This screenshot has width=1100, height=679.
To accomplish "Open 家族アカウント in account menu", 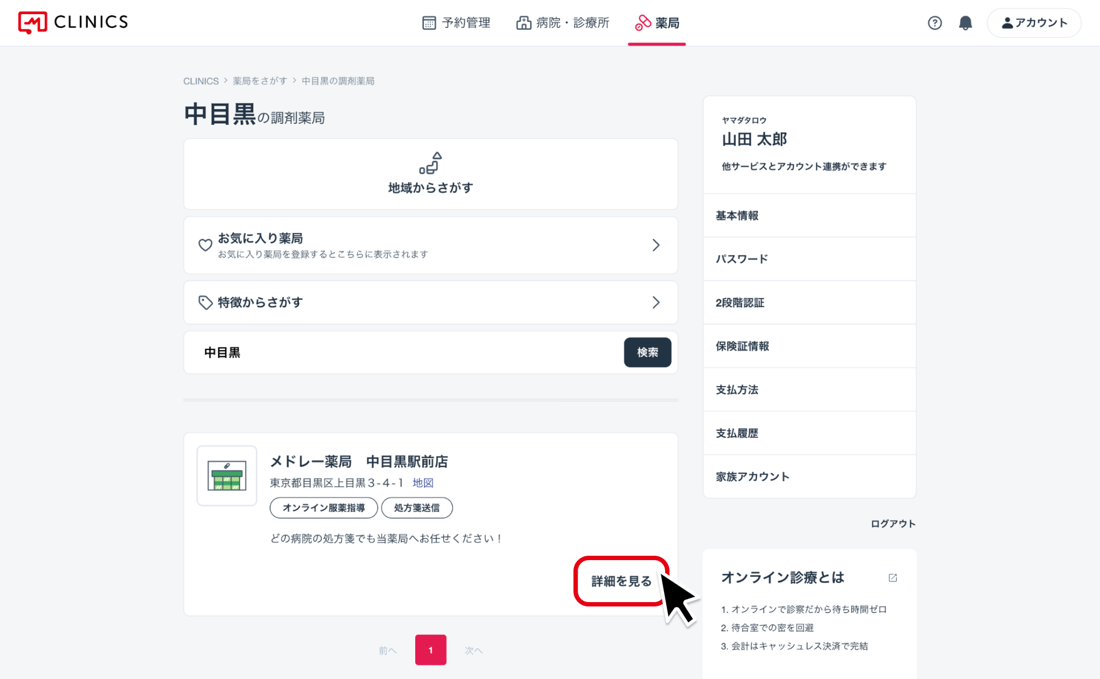I will pyautogui.click(x=810, y=477).
